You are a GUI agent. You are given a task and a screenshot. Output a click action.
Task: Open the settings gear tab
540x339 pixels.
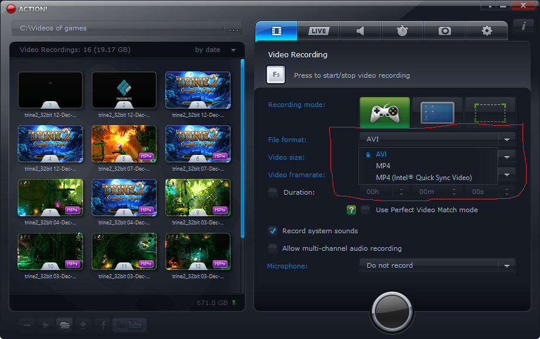[487, 31]
